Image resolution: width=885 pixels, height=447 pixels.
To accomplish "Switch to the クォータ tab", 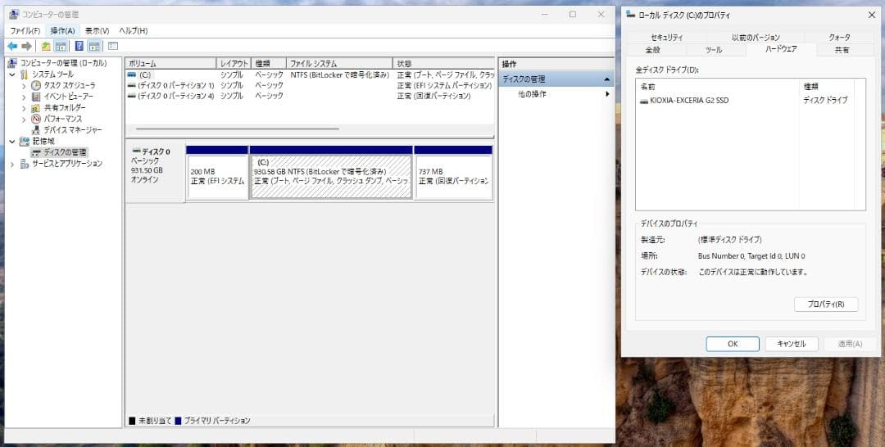I will tap(839, 37).
